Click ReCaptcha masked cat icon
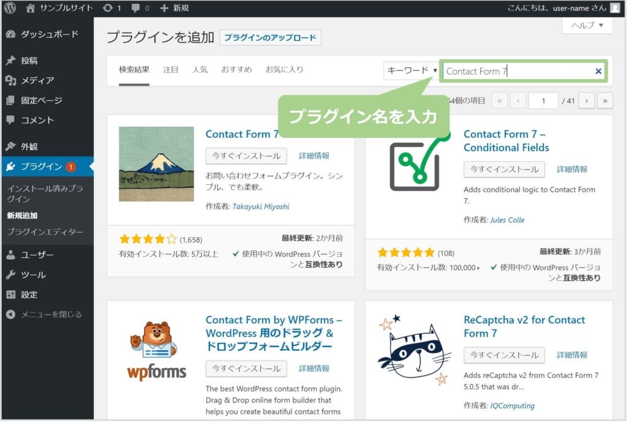This screenshot has width=628, height=422. 415,350
